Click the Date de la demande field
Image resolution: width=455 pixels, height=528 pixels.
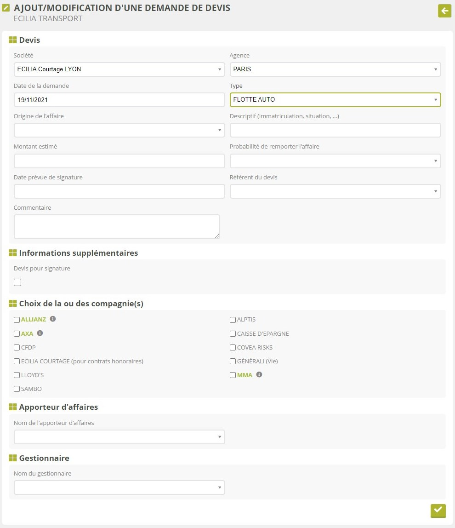119,100
